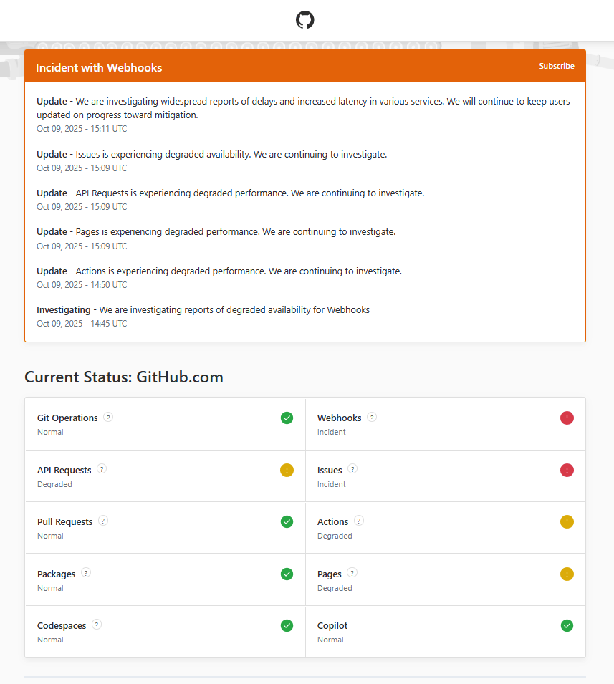The image size is (614, 684).
Task: Click yellow degraded icon for Actions
Action: coord(567,521)
